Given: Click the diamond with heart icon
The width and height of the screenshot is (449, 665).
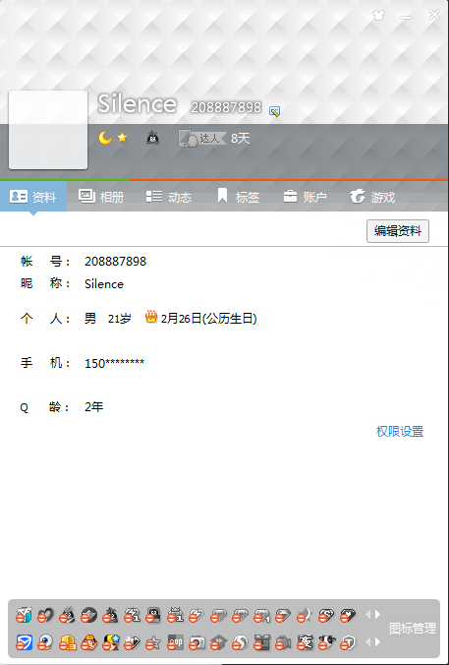Looking at the screenshot, I should pos(348,615).
